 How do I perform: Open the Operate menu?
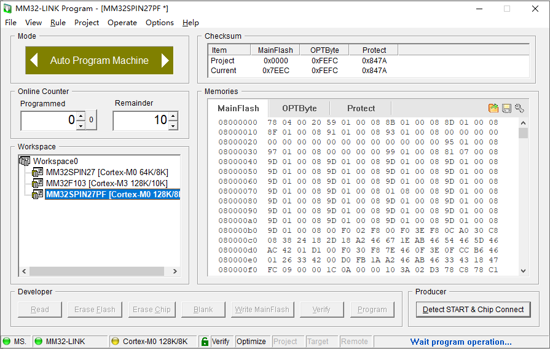122,23
